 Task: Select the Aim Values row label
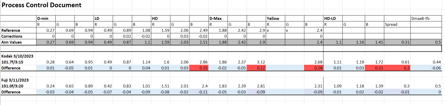(12, 42)
